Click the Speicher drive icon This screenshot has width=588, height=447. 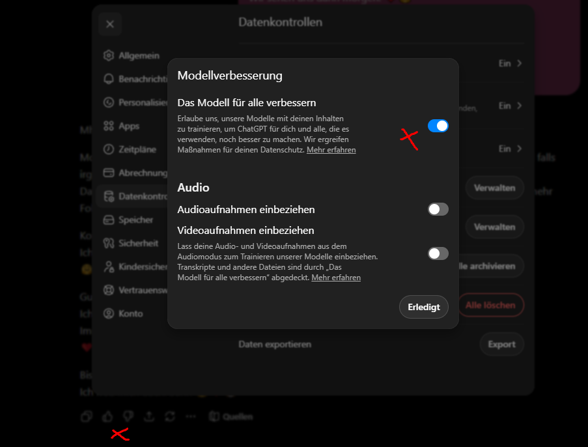click(x=109, y=220)
